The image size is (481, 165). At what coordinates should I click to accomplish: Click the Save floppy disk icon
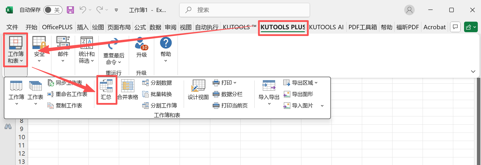[70, 10]
